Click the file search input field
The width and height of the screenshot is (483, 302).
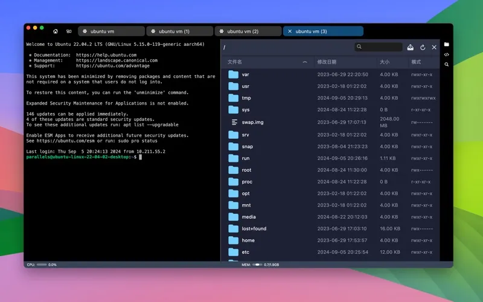coord(379,47)
